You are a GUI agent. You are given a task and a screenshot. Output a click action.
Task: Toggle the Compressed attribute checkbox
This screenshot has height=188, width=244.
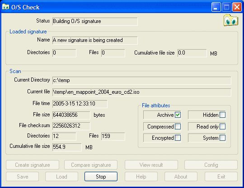click(178, 127)
